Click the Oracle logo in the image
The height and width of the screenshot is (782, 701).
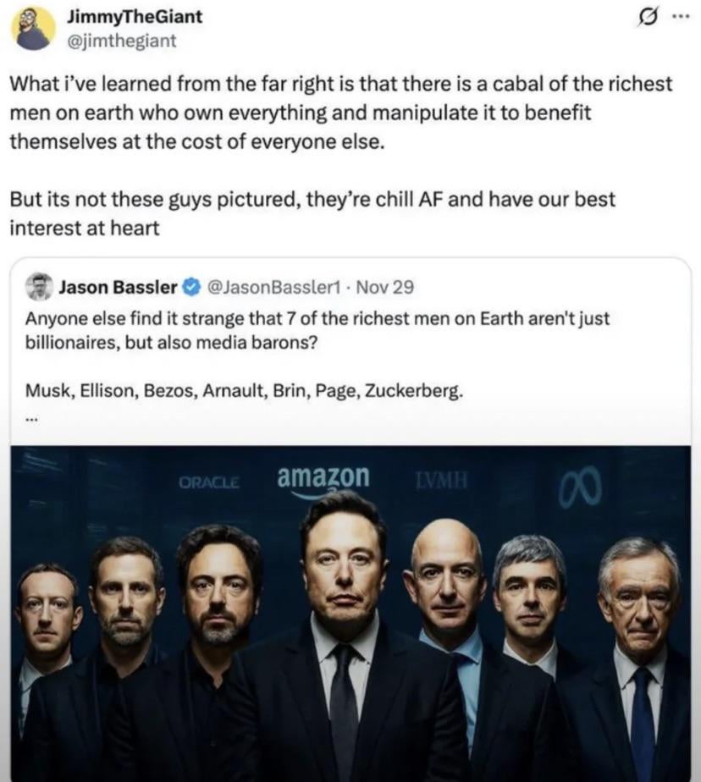point(209,482)
